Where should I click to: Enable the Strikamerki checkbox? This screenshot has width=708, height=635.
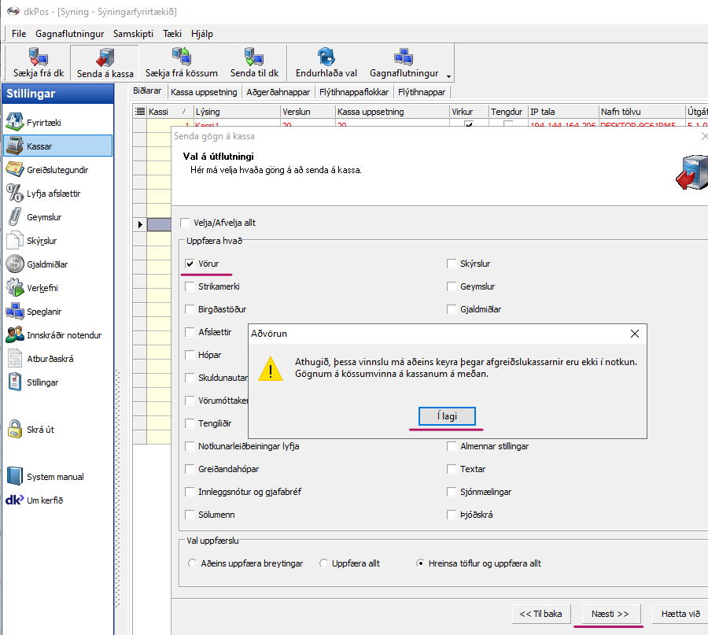190,286
